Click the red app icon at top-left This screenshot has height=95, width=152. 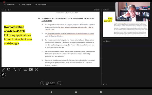click(4, 2)
